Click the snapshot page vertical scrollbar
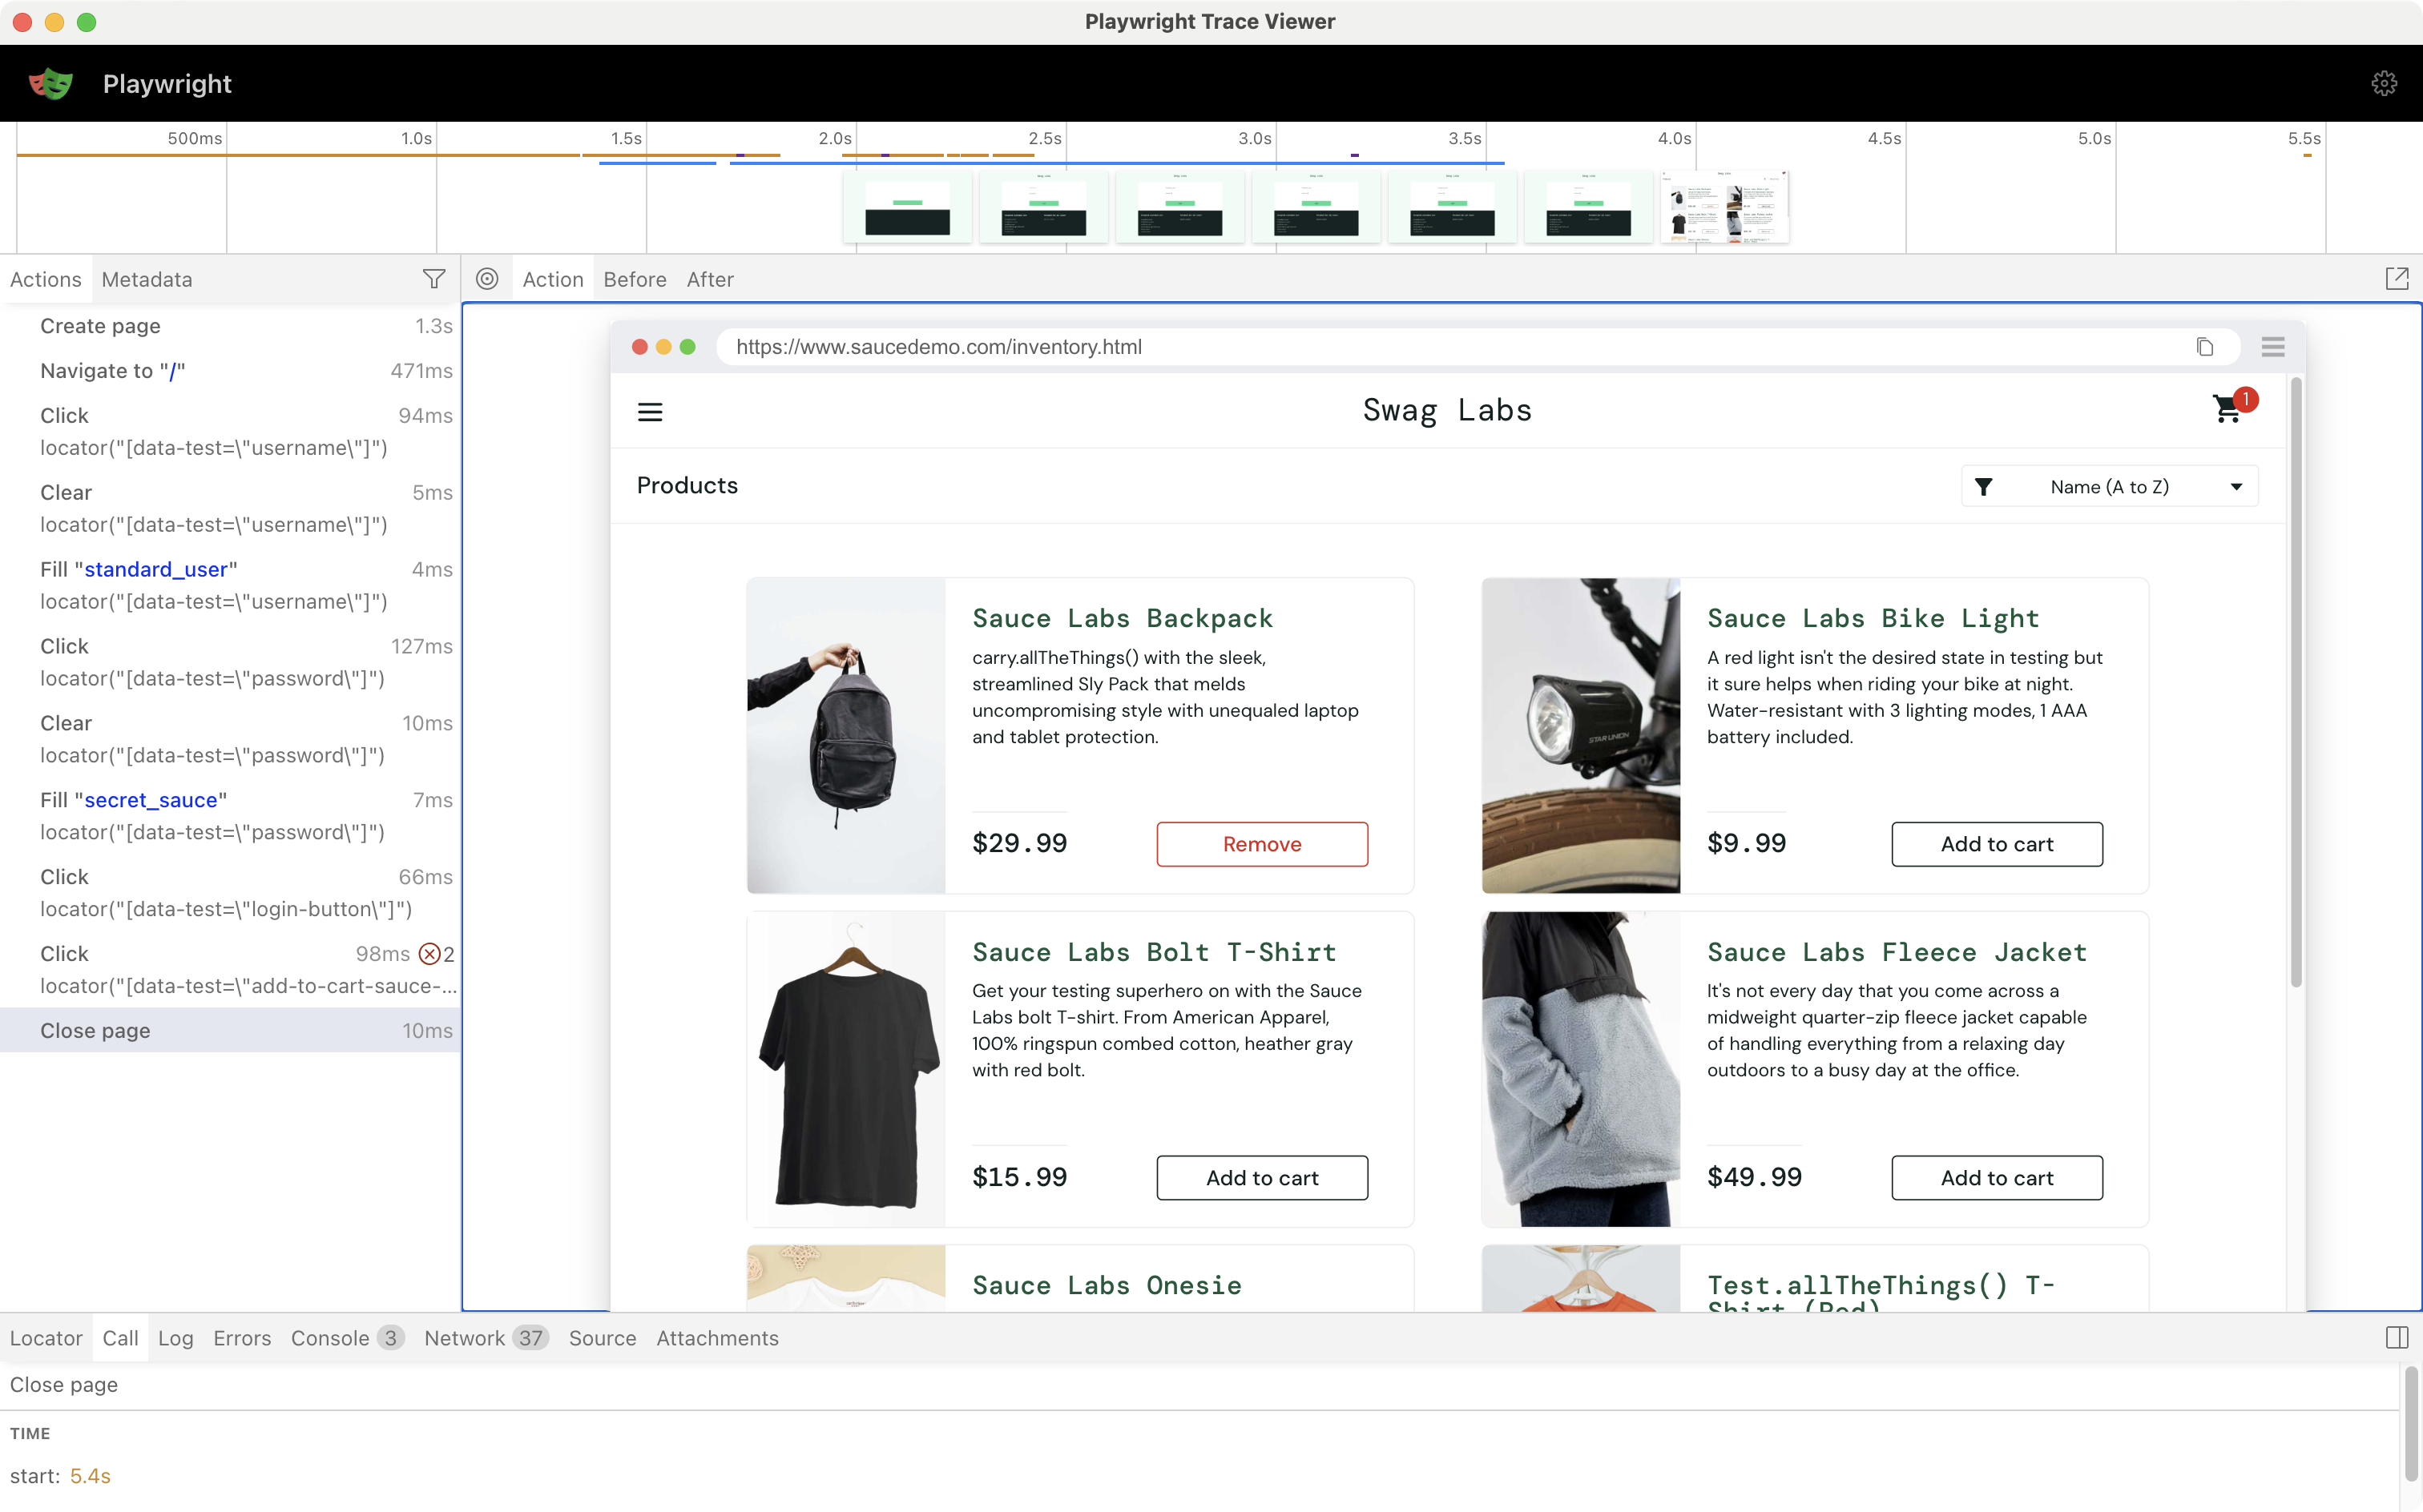The image size is (2423, 1512). pyautogui.click(x=2296, y=683)
